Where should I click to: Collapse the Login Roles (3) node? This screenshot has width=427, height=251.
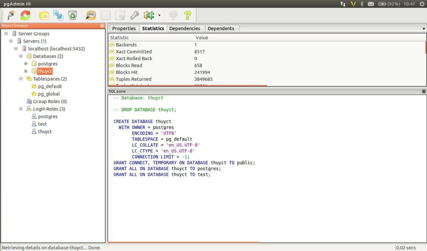(x=21, y=109)
